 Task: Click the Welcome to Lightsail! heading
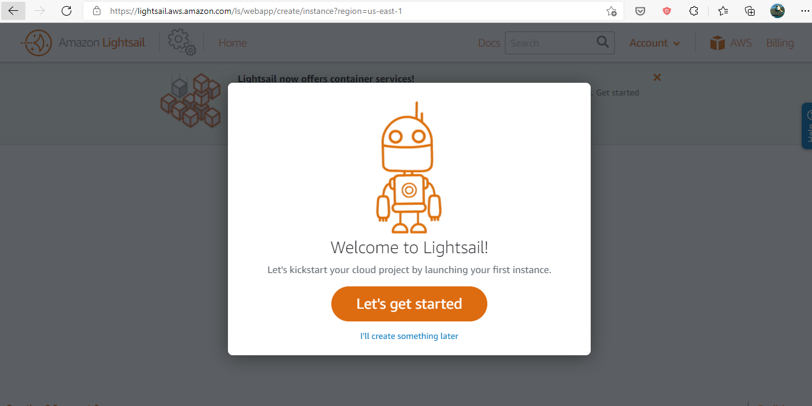click(x=409, y=247)
